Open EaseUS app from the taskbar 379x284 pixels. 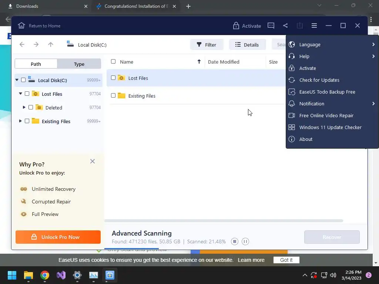point(110,275)
